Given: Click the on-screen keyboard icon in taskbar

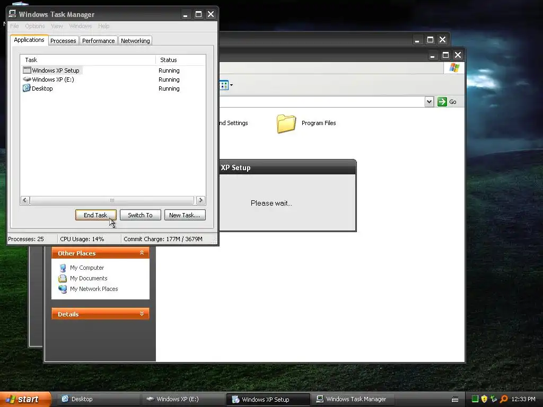Looking at the screenshot, I should pyautogui.click(x=455, y=400).
